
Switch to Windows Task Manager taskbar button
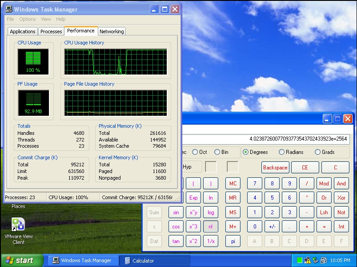pyautogui.click(x=83, y=260)
